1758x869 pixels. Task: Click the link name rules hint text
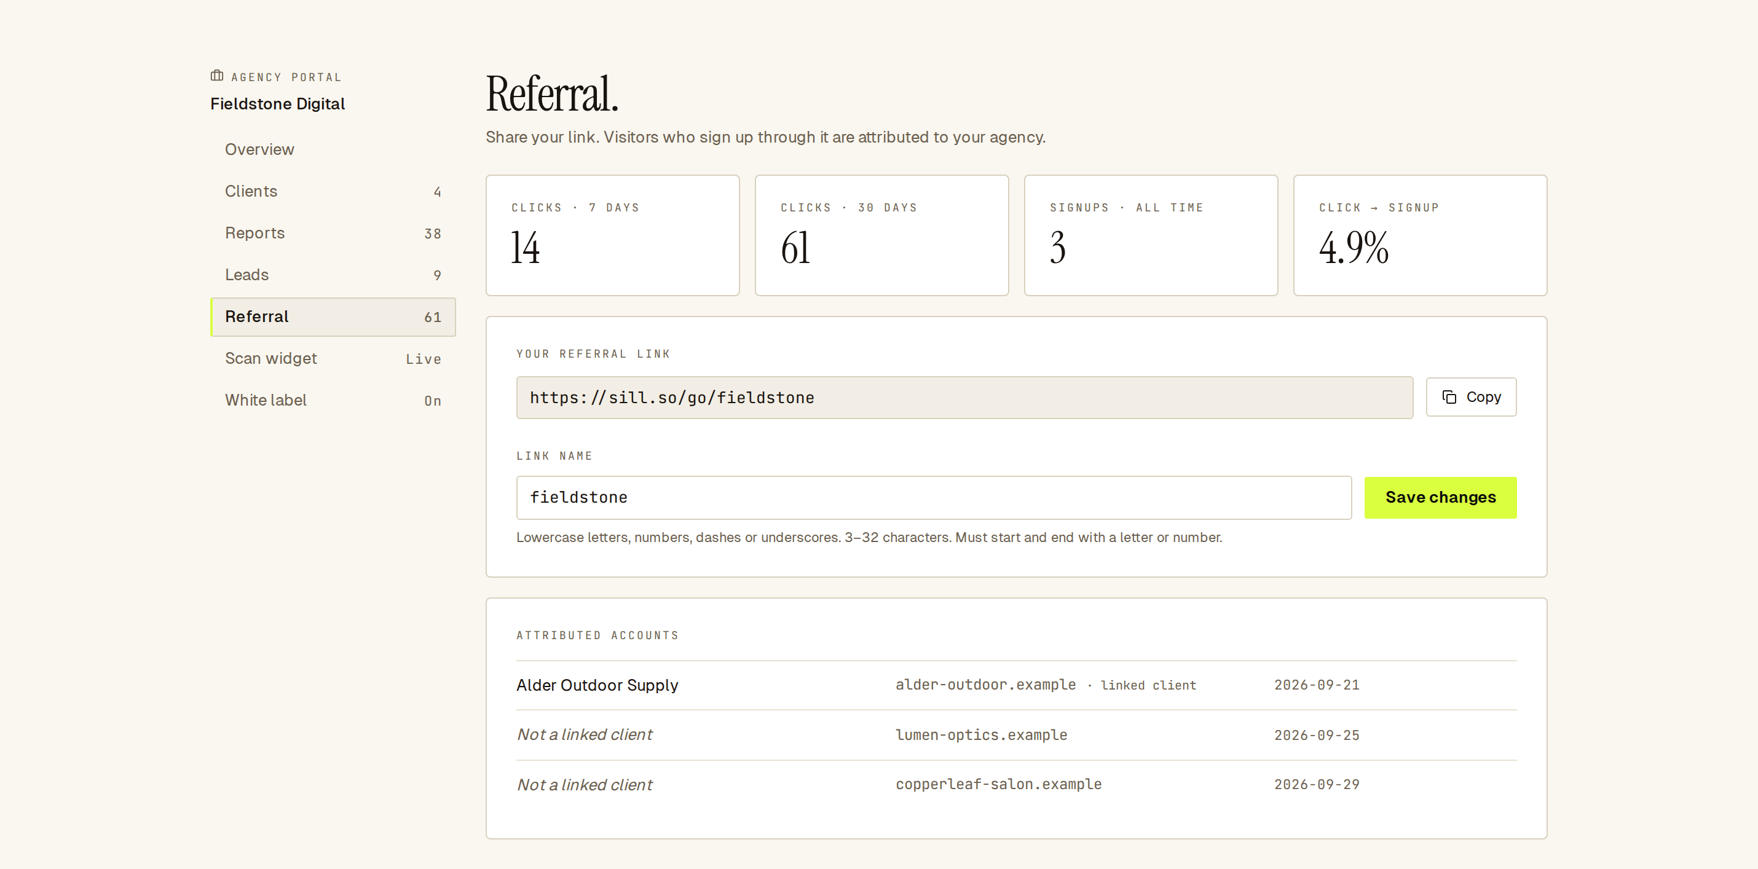tap(869, 538)
